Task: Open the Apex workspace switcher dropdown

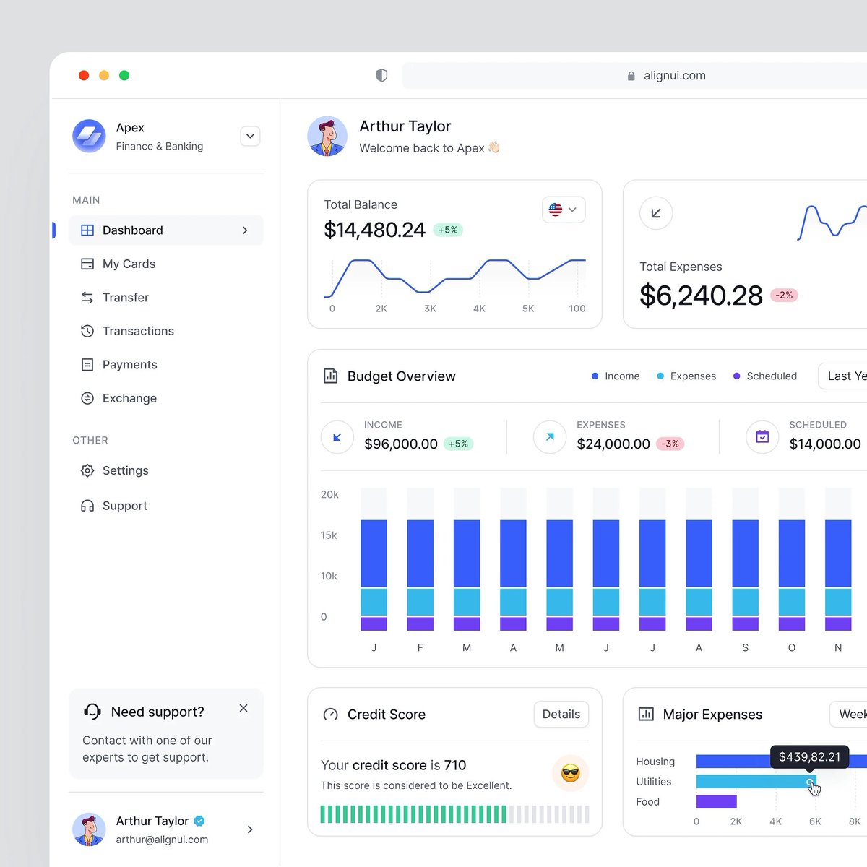Action: point(250,136)
